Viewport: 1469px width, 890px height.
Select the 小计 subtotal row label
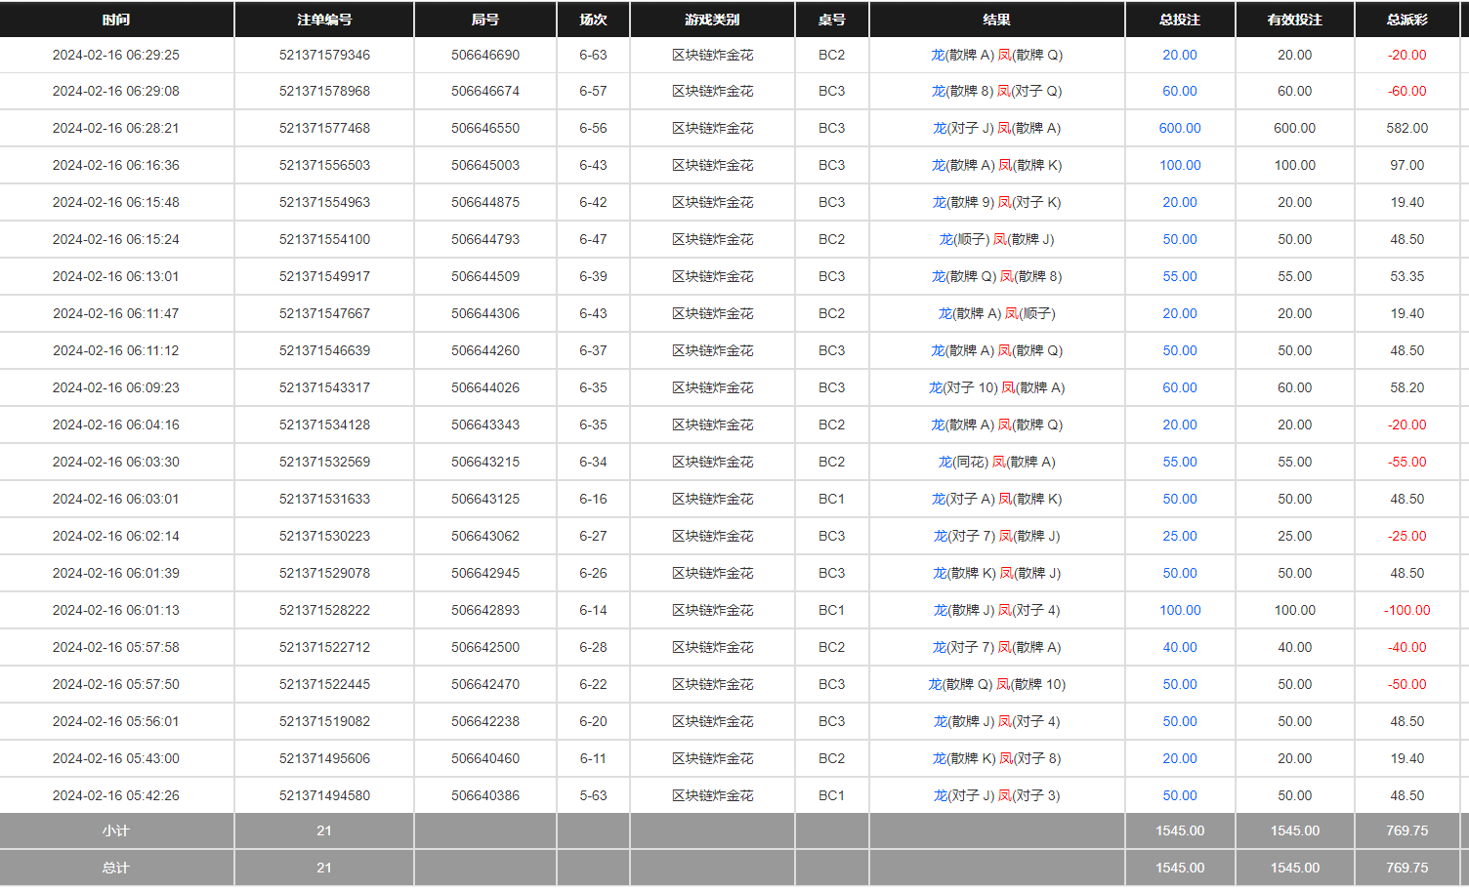116,830
